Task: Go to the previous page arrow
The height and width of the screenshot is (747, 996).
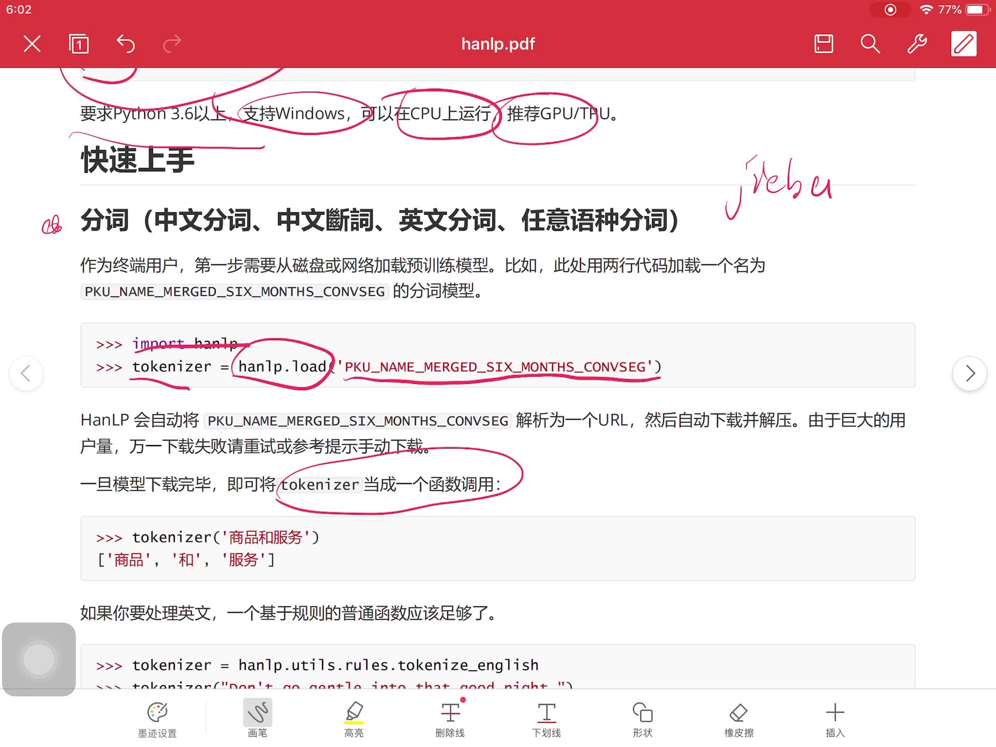Action: tap(26, 374)
